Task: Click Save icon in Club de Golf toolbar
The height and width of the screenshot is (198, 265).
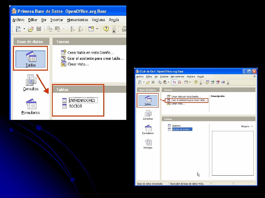Action: click(x=153, y=82)
